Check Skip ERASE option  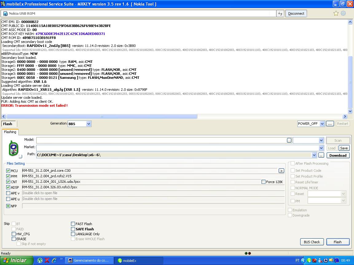14,239
